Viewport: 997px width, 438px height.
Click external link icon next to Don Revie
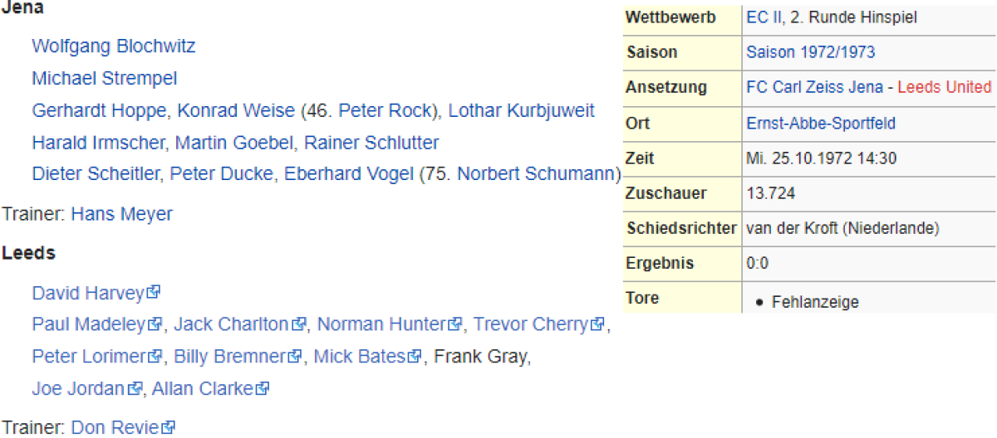pos(169,428)
